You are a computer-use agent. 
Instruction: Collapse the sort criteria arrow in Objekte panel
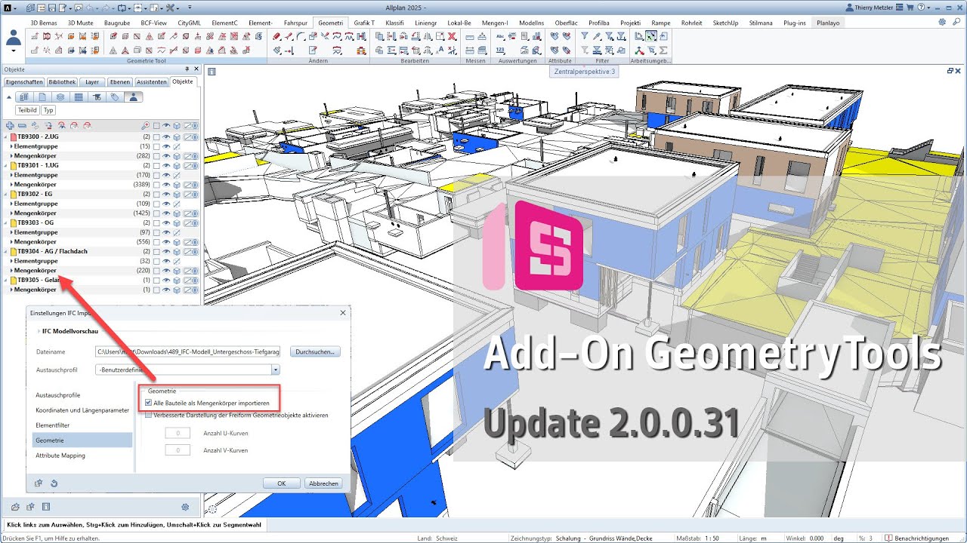[9, 97]
